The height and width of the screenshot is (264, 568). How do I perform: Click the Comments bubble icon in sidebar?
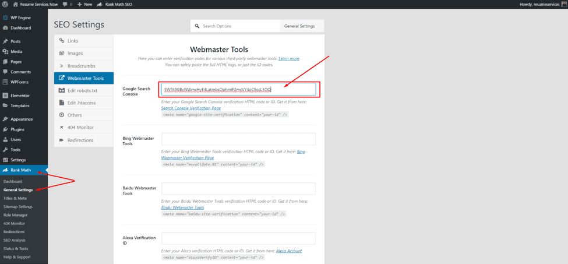point(5,72)
